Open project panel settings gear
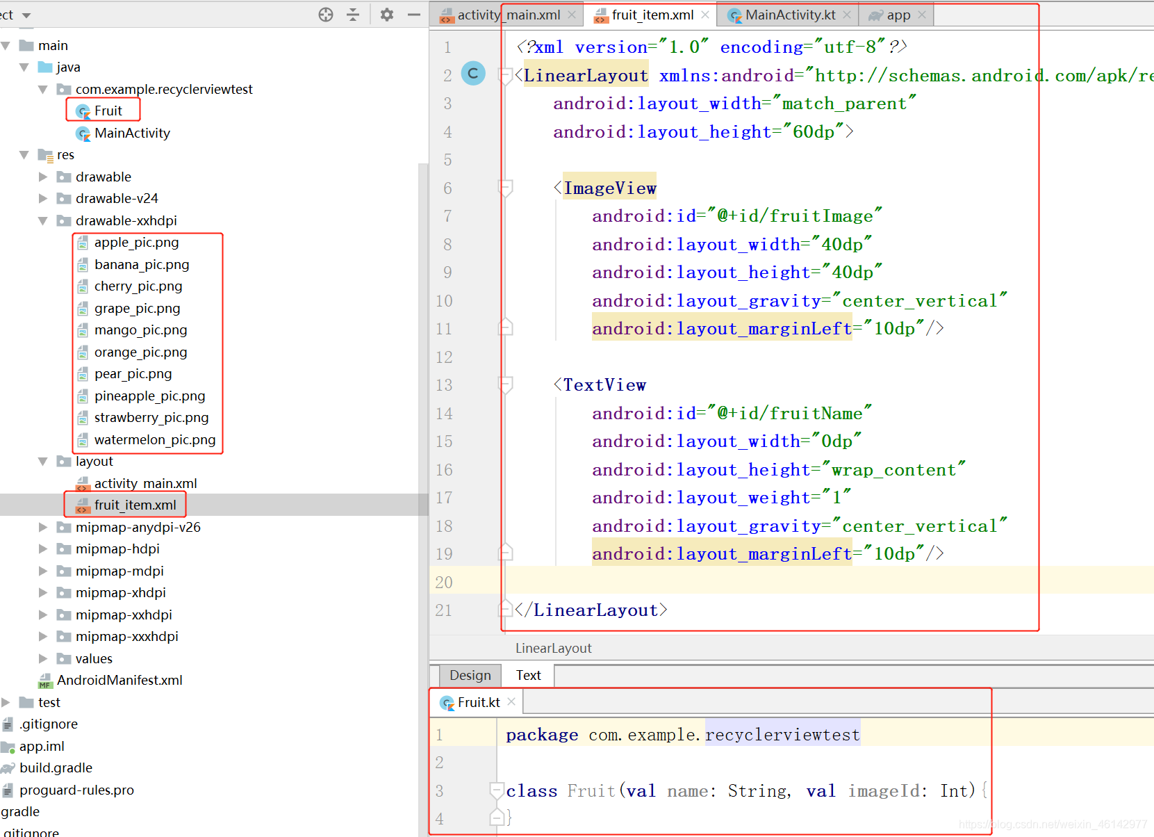 [x=387, y=15]
